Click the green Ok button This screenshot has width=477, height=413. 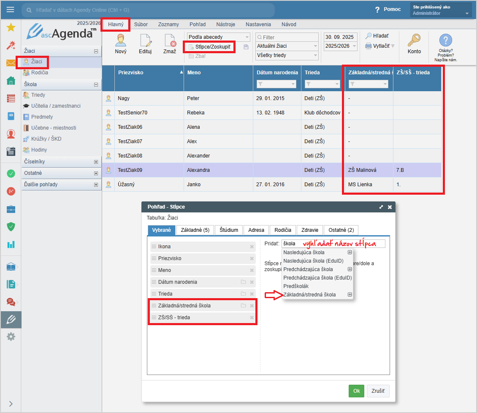tap(356, 391)
